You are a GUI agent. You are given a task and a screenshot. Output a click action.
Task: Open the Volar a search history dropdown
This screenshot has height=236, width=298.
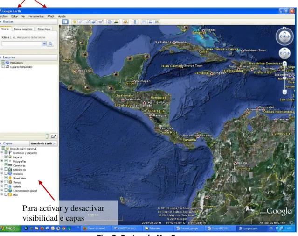44,43
